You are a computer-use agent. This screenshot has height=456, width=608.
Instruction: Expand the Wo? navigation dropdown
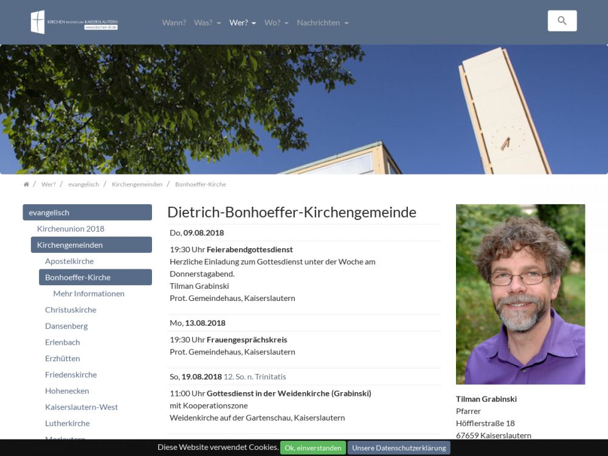click(x=276, y=22)
